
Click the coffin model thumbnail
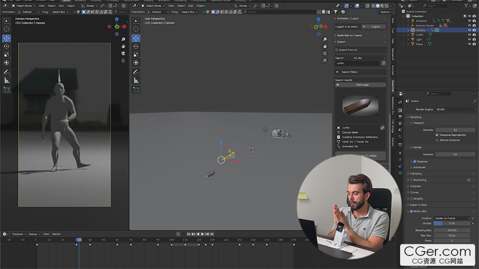tap(360, 105)
